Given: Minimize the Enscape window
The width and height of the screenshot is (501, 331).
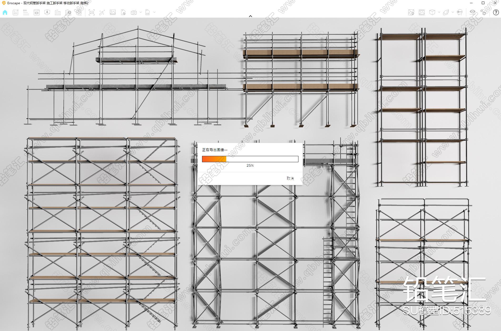Looking at the screenshot, I should (x=471, y=3).
